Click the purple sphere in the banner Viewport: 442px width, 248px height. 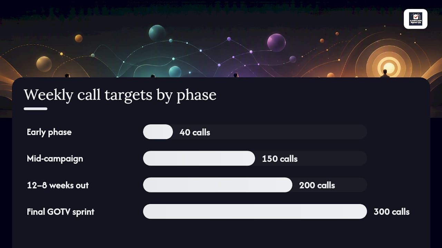click(x=276, y=42)
